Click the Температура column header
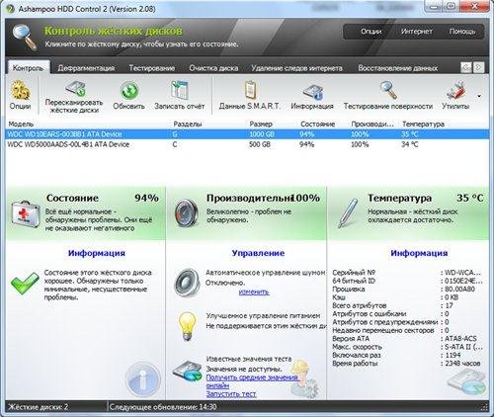This screenshot has width=494, height=417. click(x=423, y=125)
